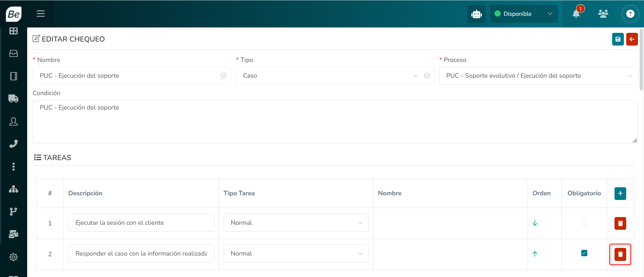Add a new task with plus button
Screen dimensions: 644x277
(x=620, y=193)
